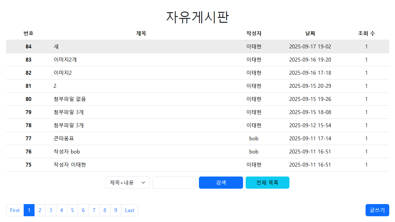The width and height of the screenshot is (395, 222).
Task: Click the date 2025-09-16 17-18
Action: (x=310, y=73)
